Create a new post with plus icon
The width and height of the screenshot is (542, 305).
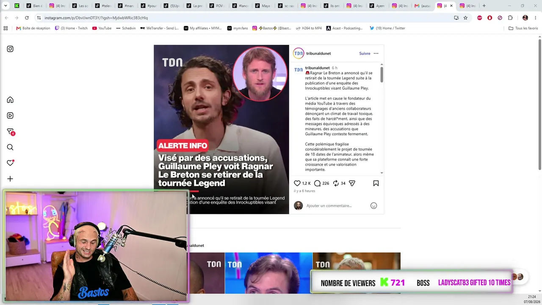(x=10, y=179)
